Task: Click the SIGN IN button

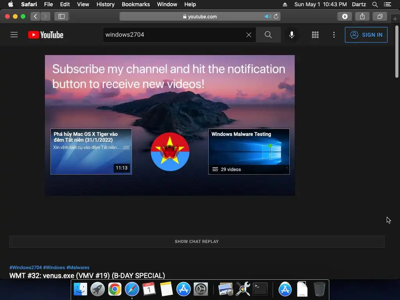Action: click(x=366, y=35)
